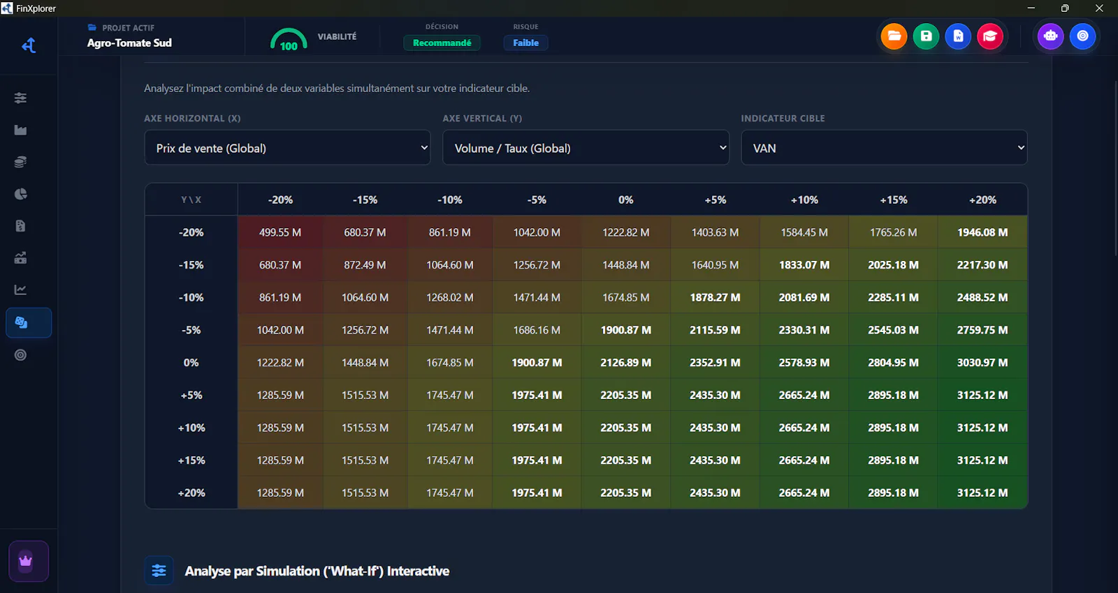This screenshot has width=1118, height=593.
Task: Open the dollar invoice document sidebar icon
Action: 20,226
